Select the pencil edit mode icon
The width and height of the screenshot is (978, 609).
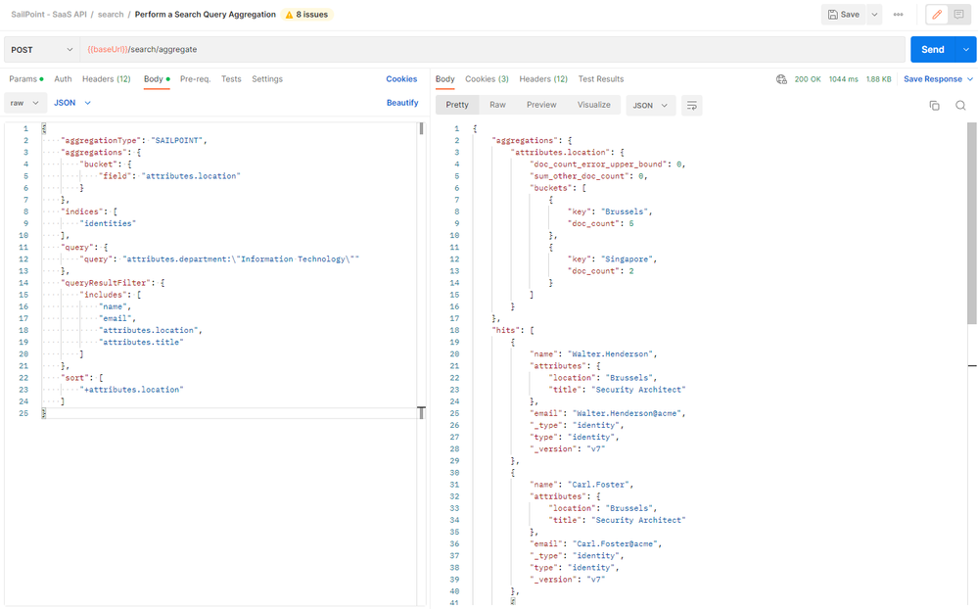[937, 15]
